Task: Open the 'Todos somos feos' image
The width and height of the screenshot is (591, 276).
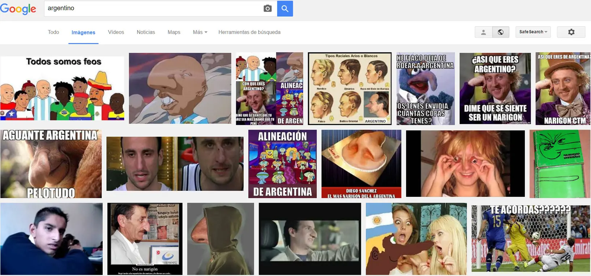Action: (x=62, y=89)
